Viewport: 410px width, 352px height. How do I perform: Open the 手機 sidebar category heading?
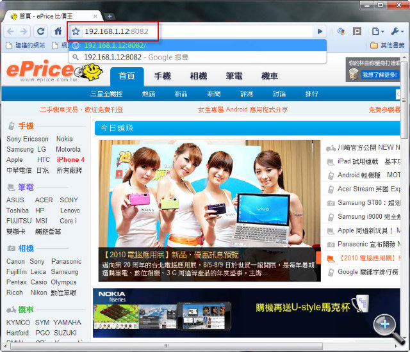[26, 126]
